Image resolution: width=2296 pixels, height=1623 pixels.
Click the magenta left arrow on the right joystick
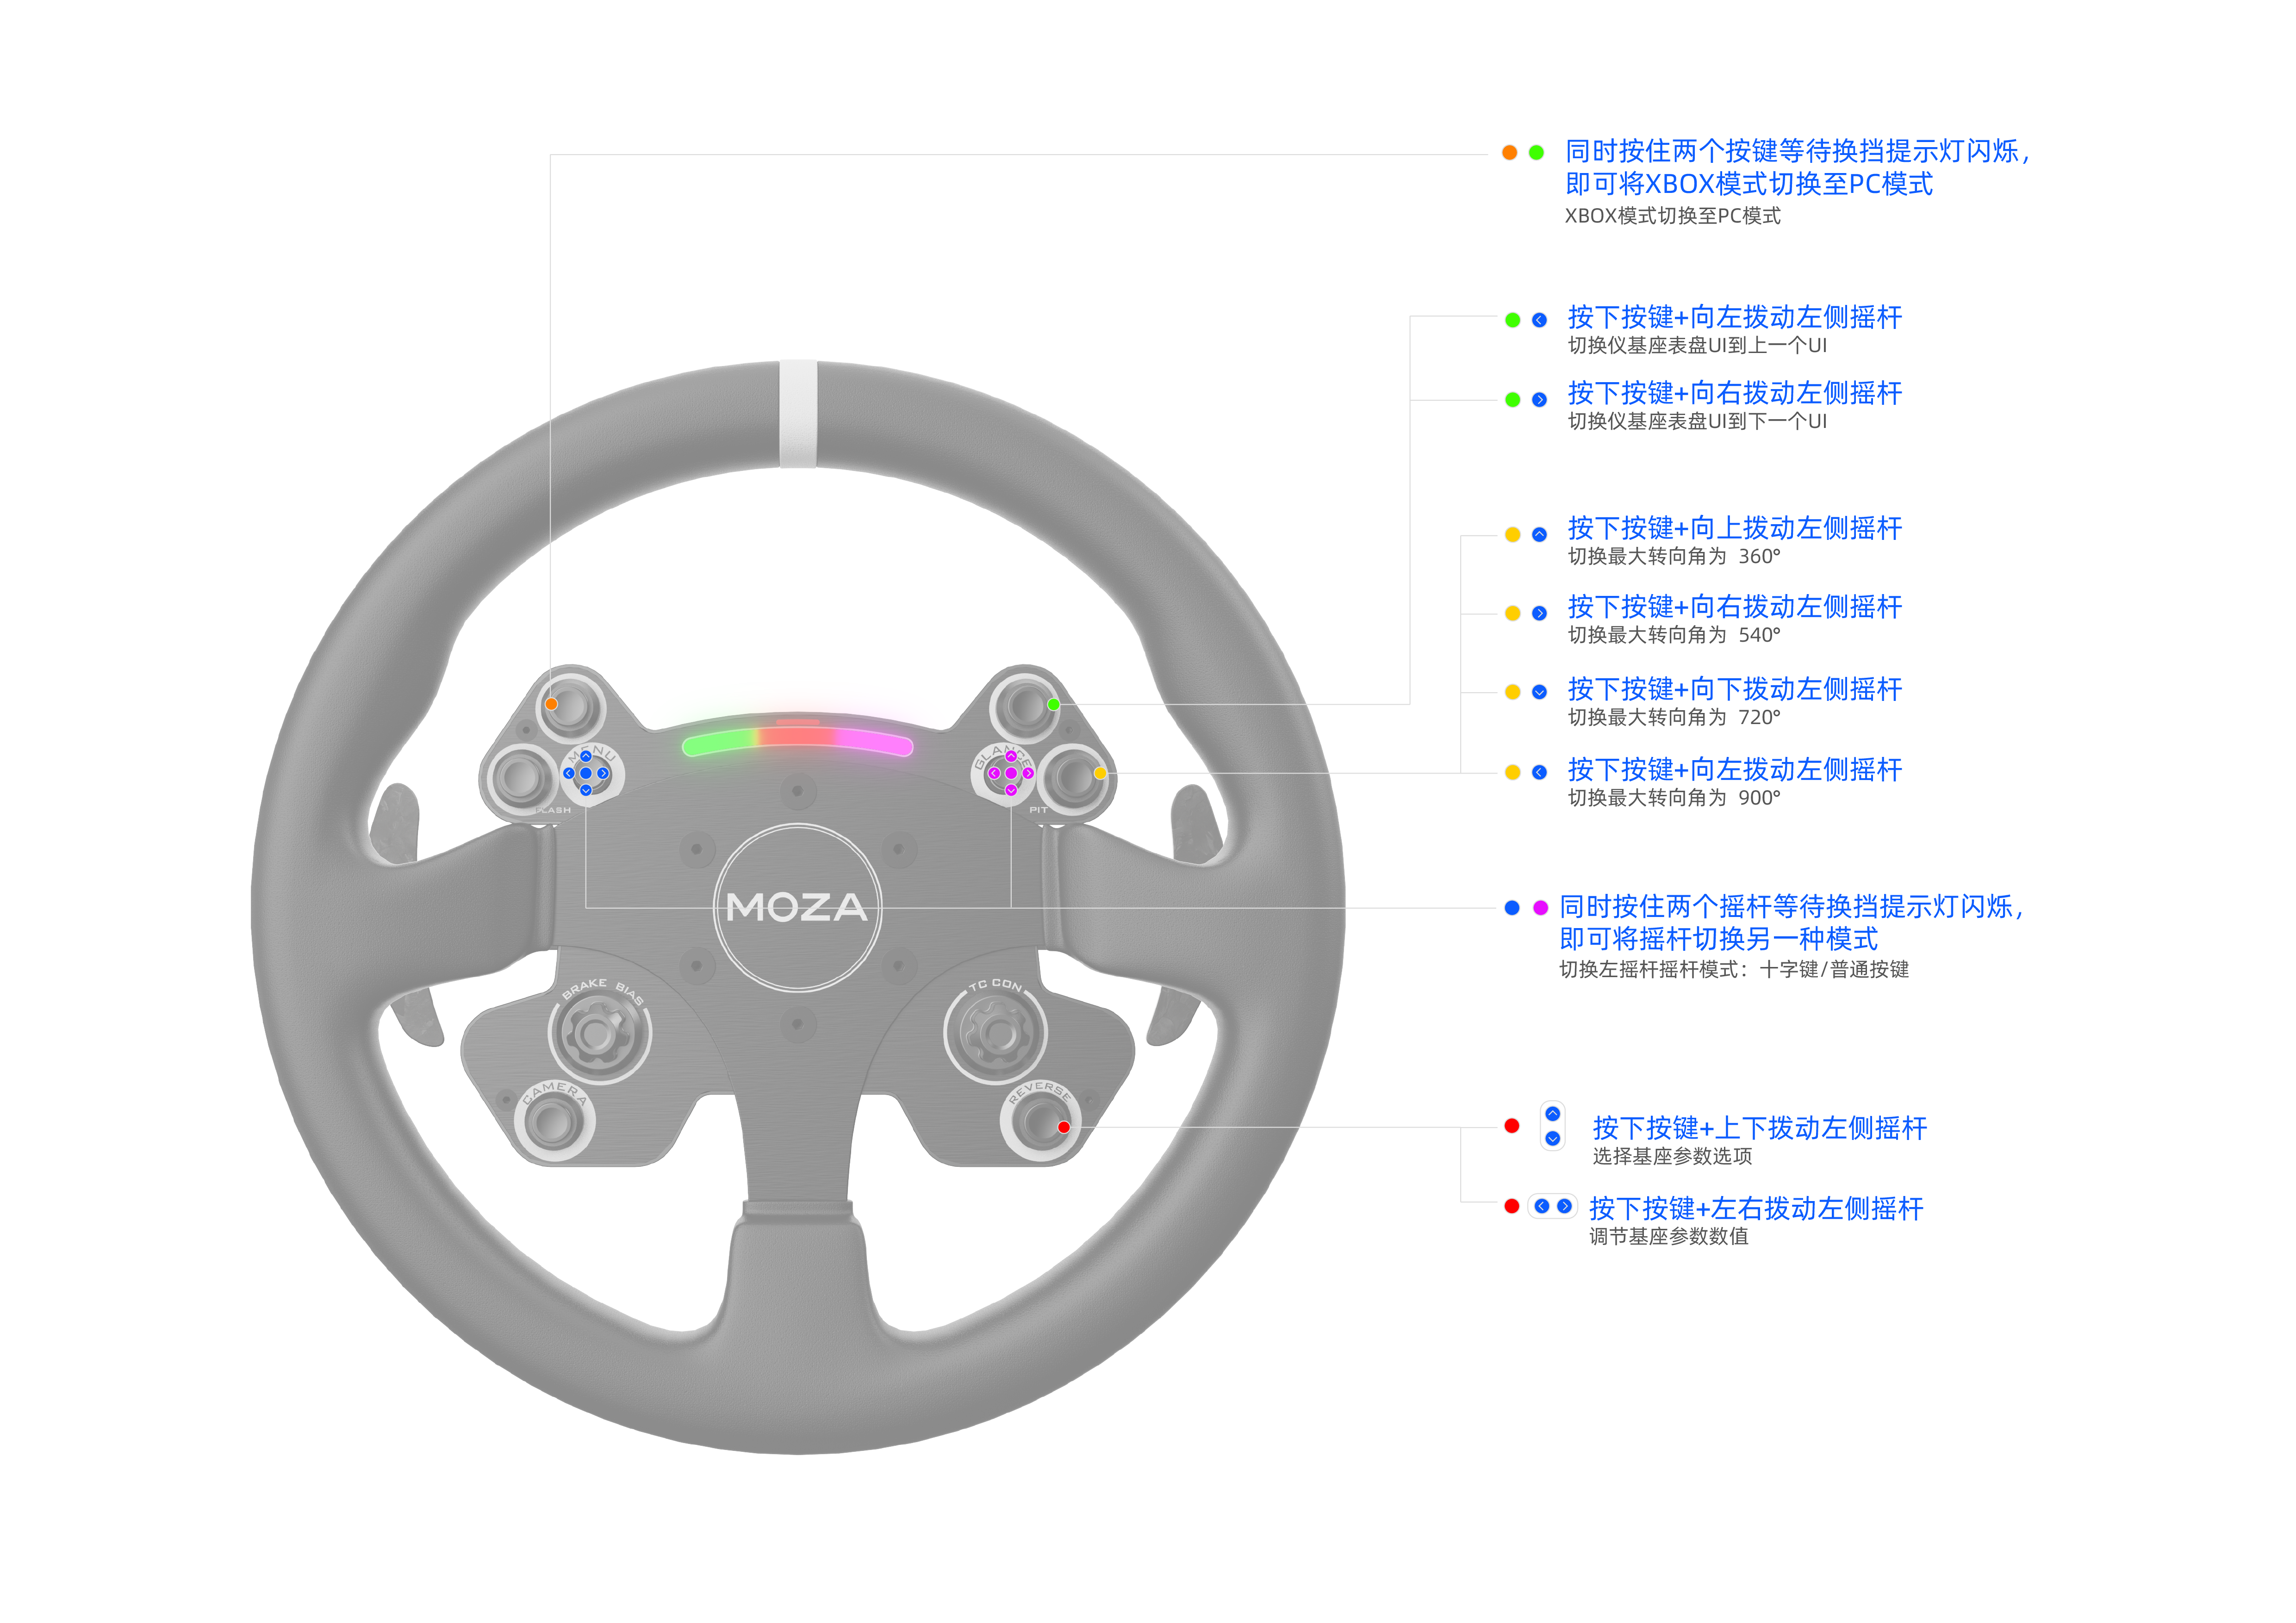point(994,774)
